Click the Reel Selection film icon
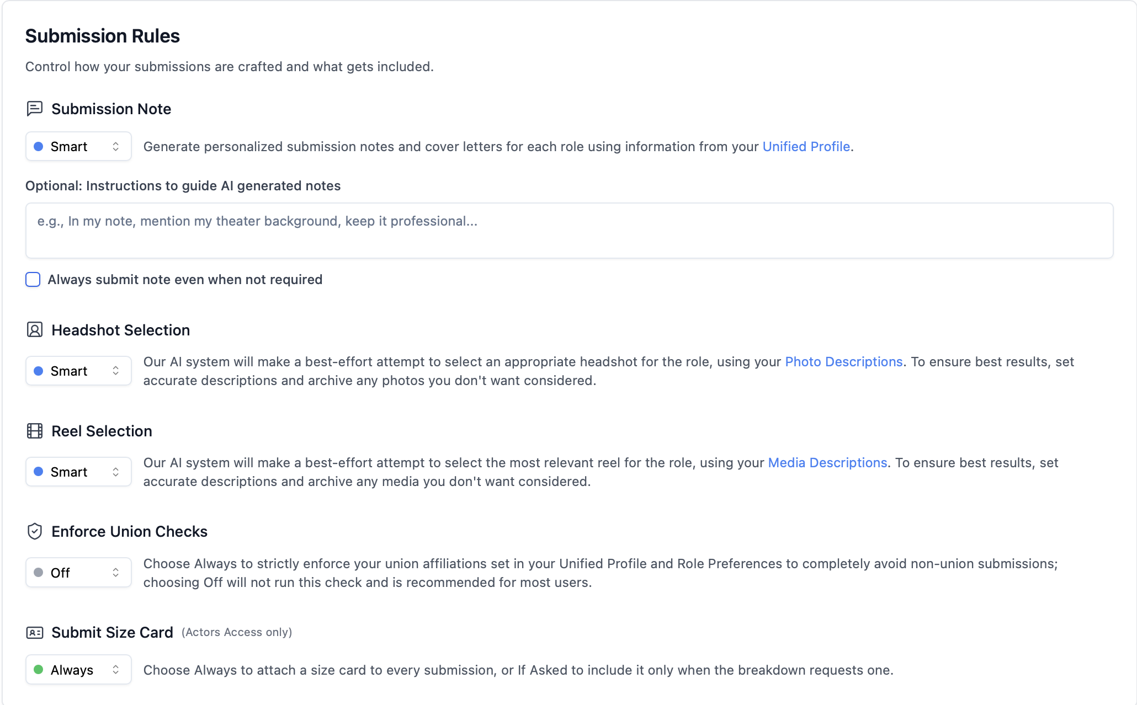 pyautogui.click(x=34, y=431)
